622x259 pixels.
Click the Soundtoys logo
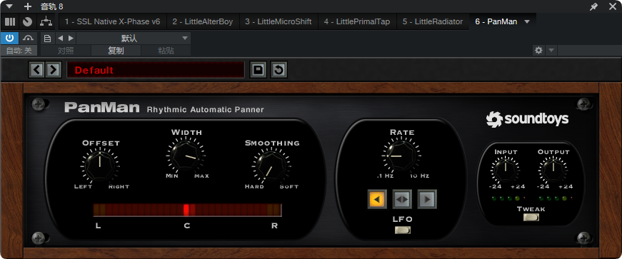[527, 119]
